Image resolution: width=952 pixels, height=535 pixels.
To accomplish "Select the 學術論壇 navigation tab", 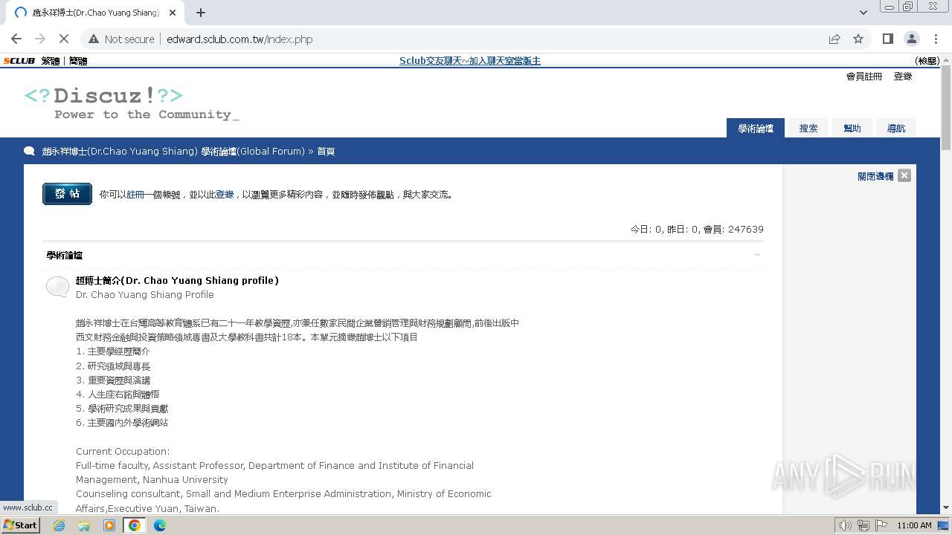I will (756, 129).
